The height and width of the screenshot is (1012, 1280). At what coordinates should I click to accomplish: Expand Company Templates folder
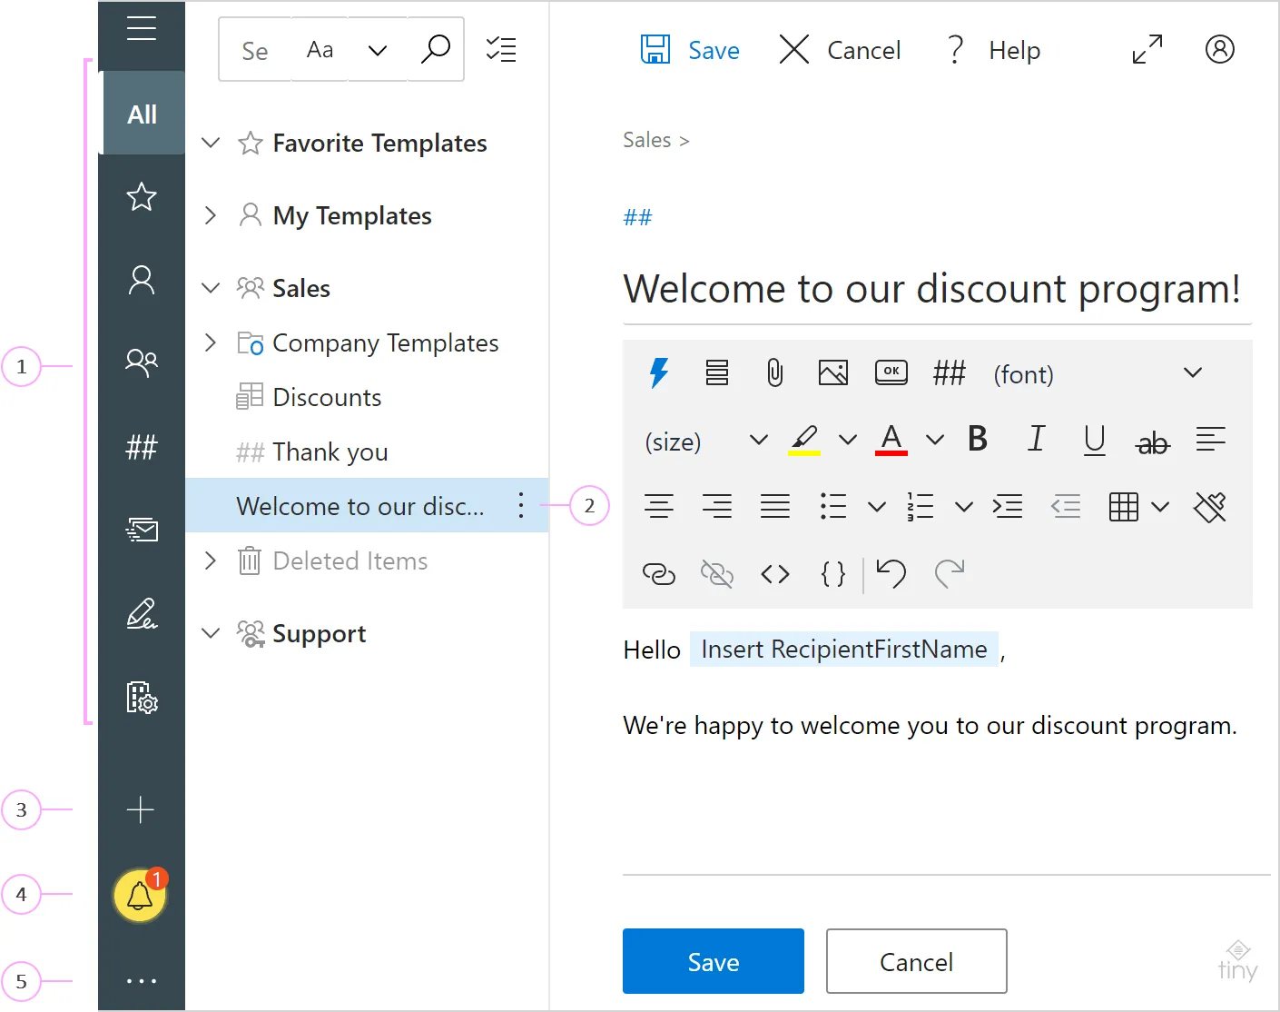coord(211,342)
